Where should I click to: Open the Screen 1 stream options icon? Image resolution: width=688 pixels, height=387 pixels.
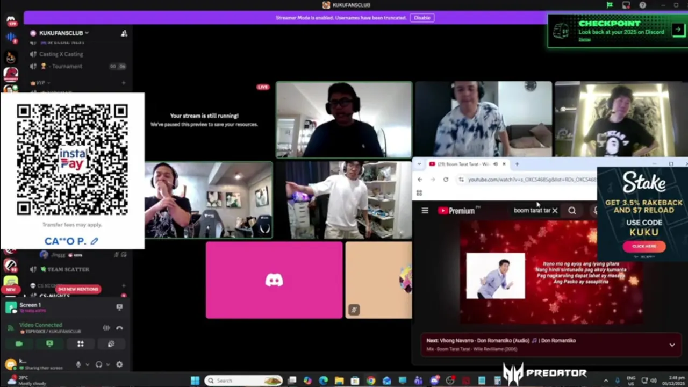click(119, 307)
